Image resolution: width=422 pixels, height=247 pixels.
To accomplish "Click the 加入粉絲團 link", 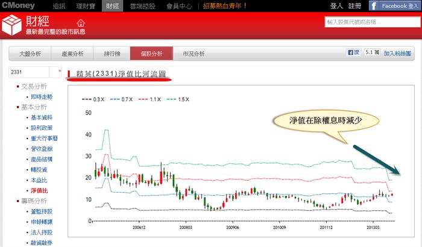I will point(397,53).
